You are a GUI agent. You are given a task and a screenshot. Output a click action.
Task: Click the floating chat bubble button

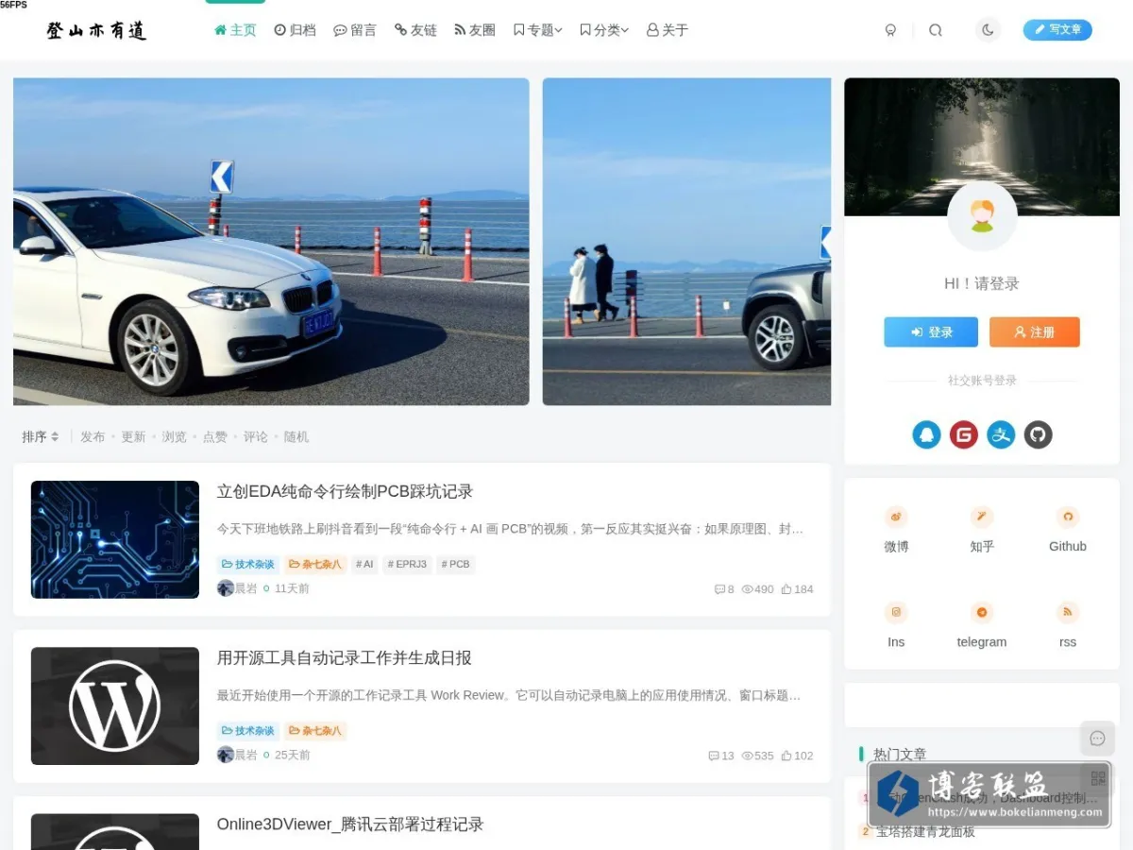(1097, 739)
